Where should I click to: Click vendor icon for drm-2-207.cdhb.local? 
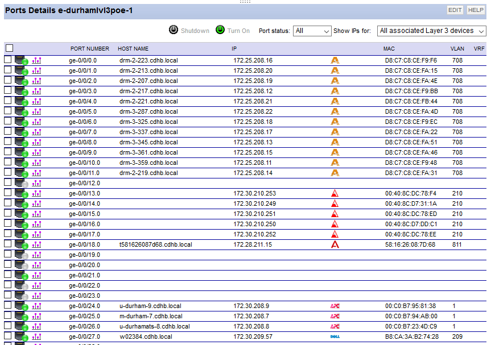335,81
